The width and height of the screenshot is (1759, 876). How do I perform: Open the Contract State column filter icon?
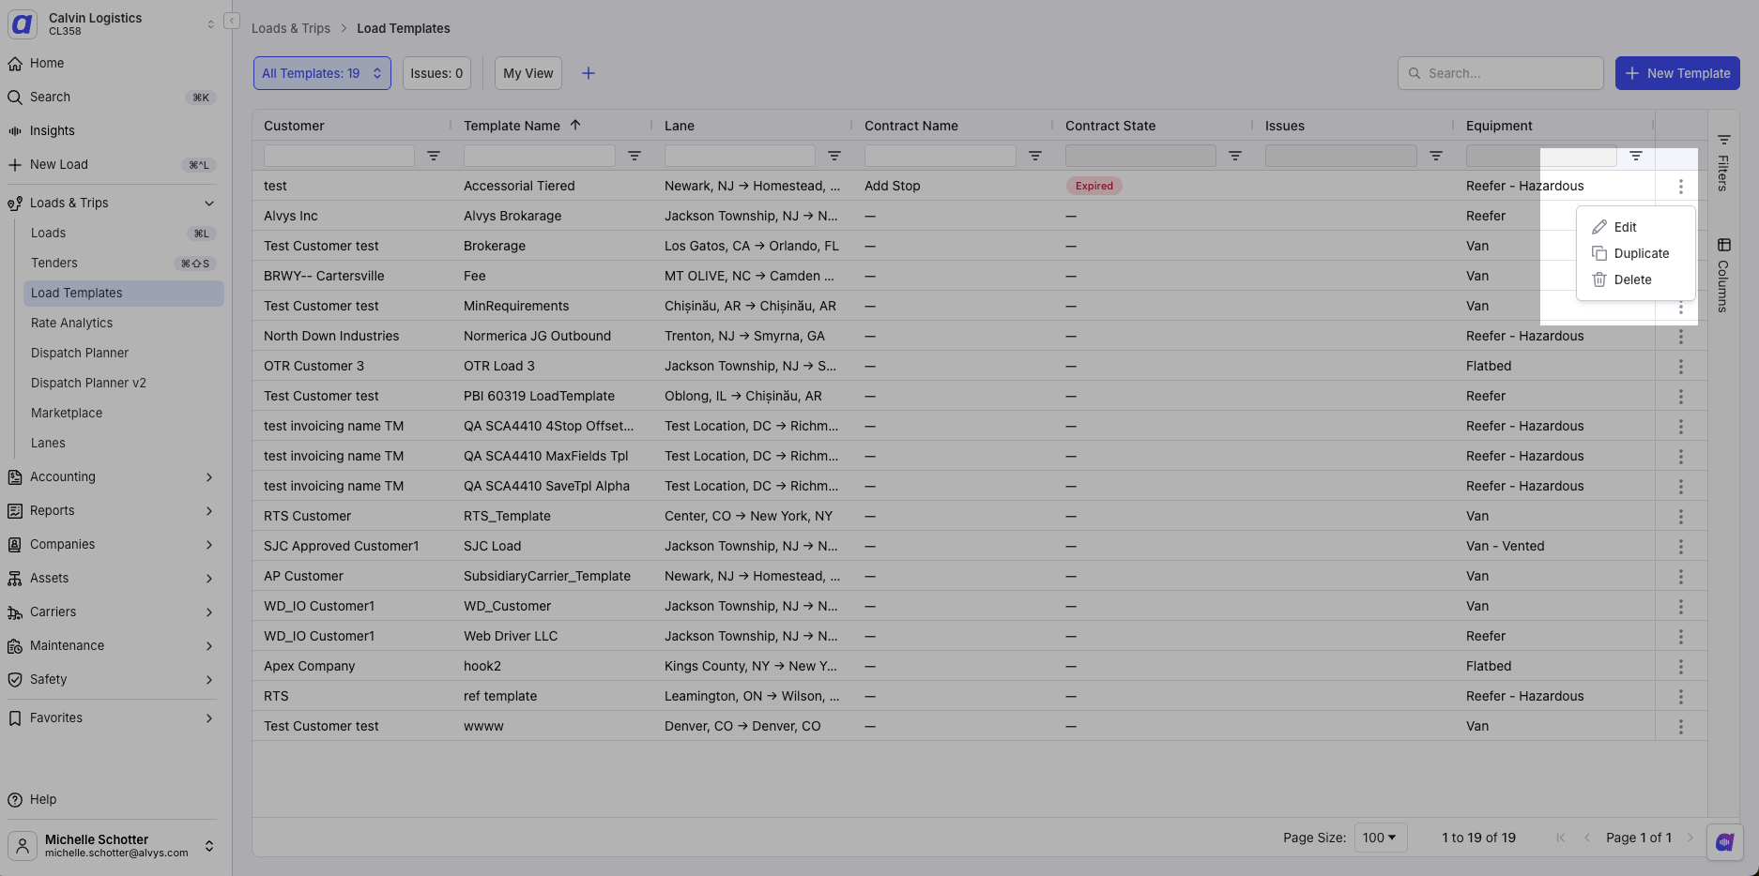(1235, 156)
